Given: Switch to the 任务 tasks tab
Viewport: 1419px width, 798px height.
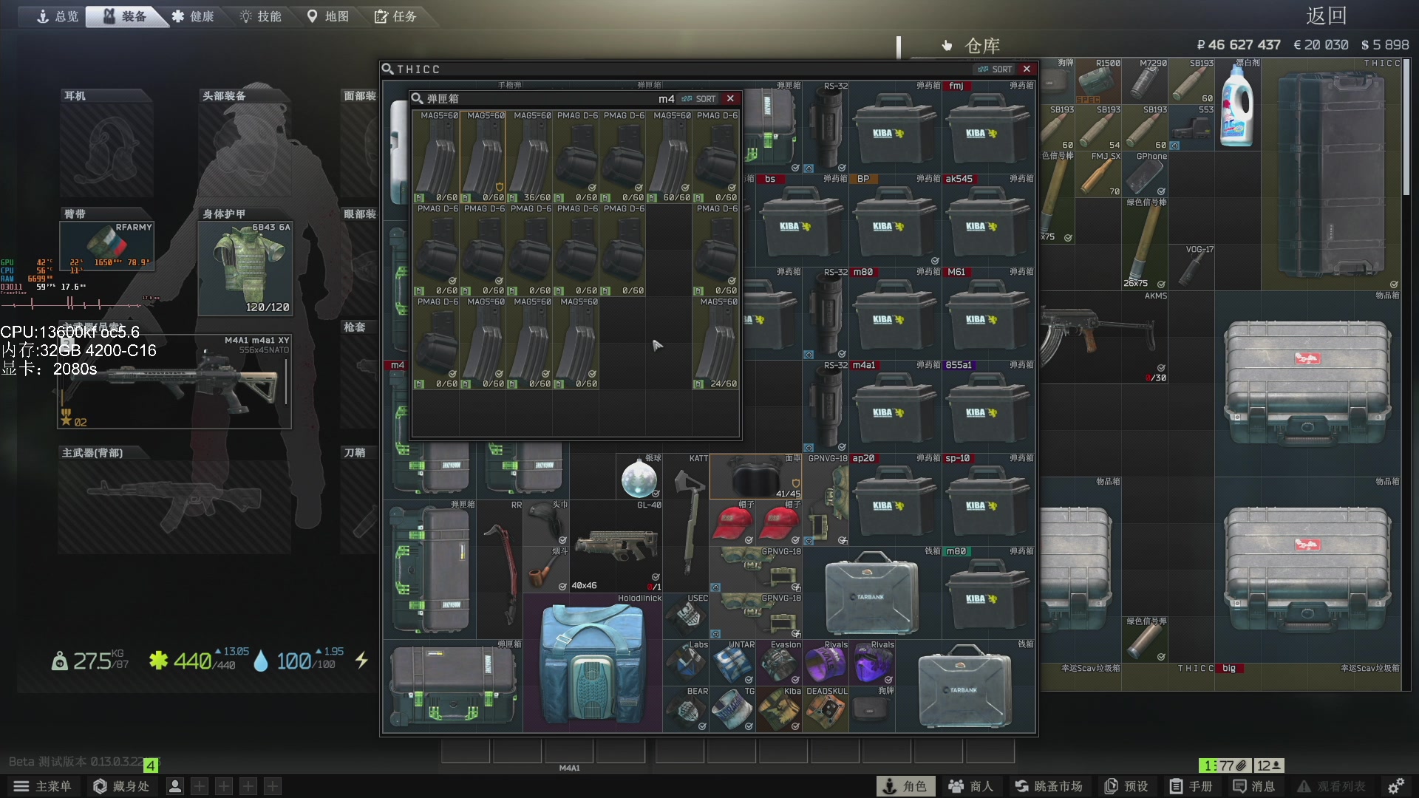Looking at the screenshot, I should (396, 16).
